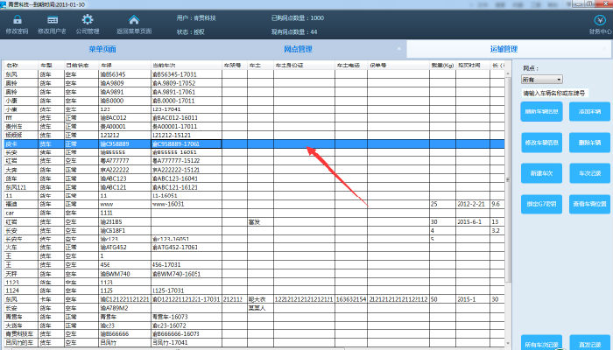
Task: Click 刷新车辆信息 button
Action: click(539, 112)
